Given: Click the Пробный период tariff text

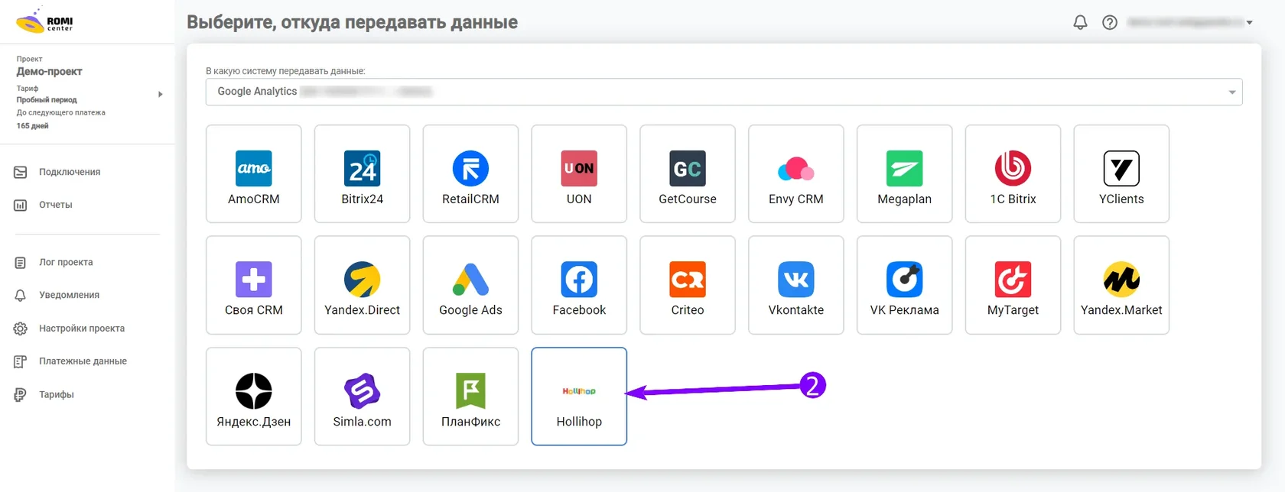Looking at the screenshot, I should pyautogui.click(x=47, y=100).
